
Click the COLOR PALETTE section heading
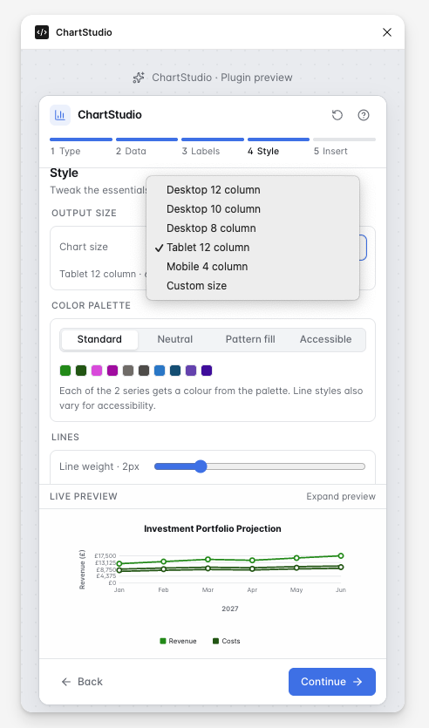[x=91, y=305]
